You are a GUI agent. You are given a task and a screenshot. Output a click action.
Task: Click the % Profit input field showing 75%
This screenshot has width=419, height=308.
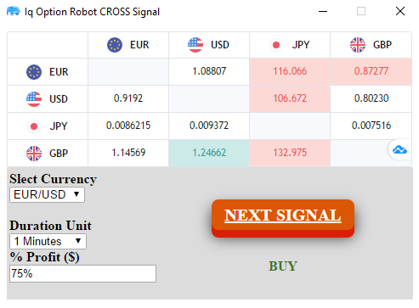coord(82,273)
